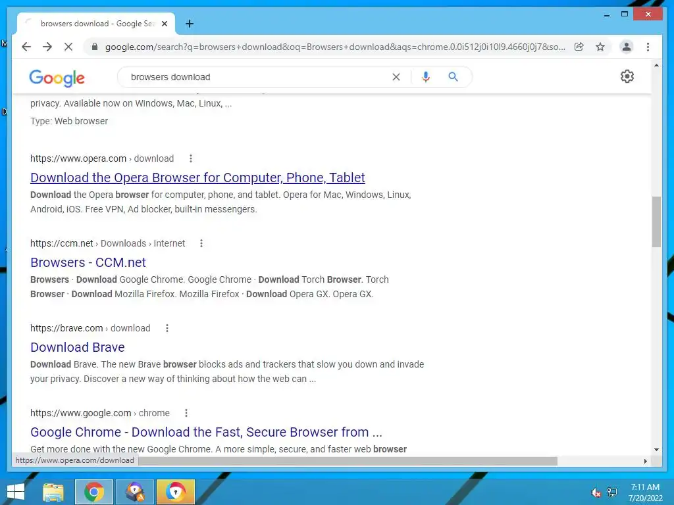Click the horizontal scrollbar thumb
Screen dimensions: 674x505
tap(348, 461)
